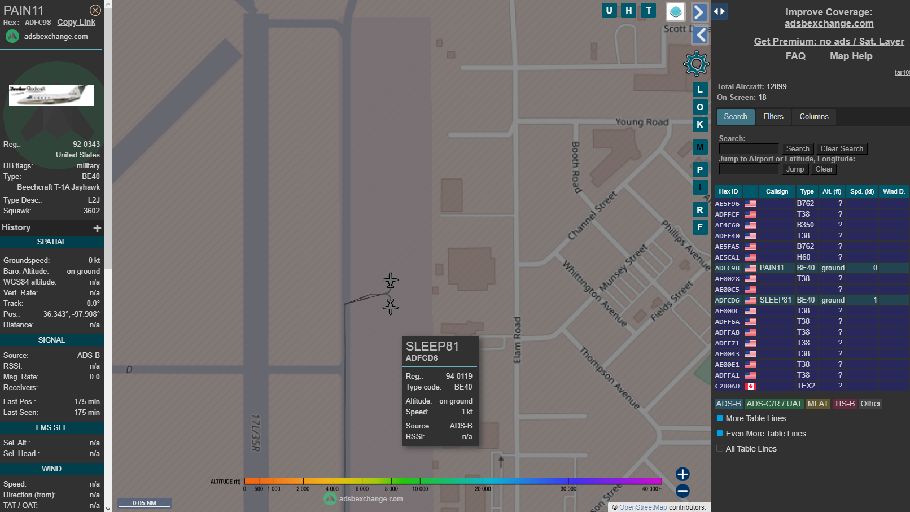Toggle the ADS-B source filter

pyautogui.click(x=728, y=404)
